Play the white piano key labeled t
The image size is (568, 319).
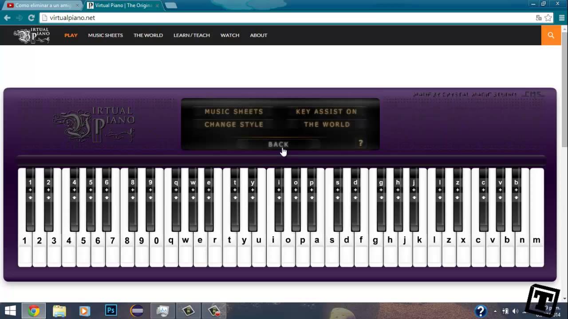(229, 250)
